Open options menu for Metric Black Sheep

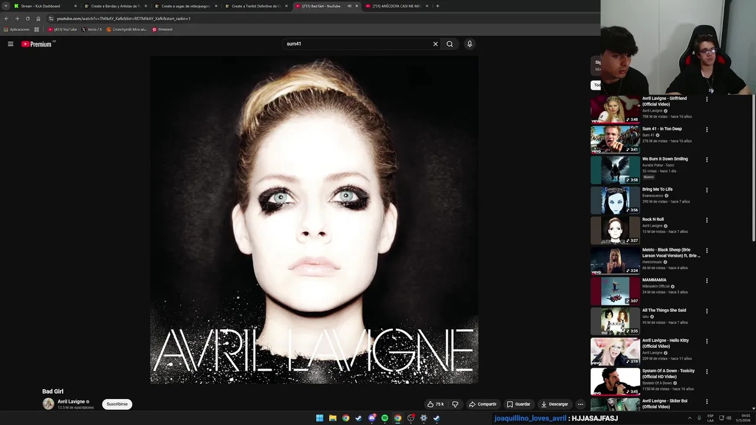click(x=707, y=250)
